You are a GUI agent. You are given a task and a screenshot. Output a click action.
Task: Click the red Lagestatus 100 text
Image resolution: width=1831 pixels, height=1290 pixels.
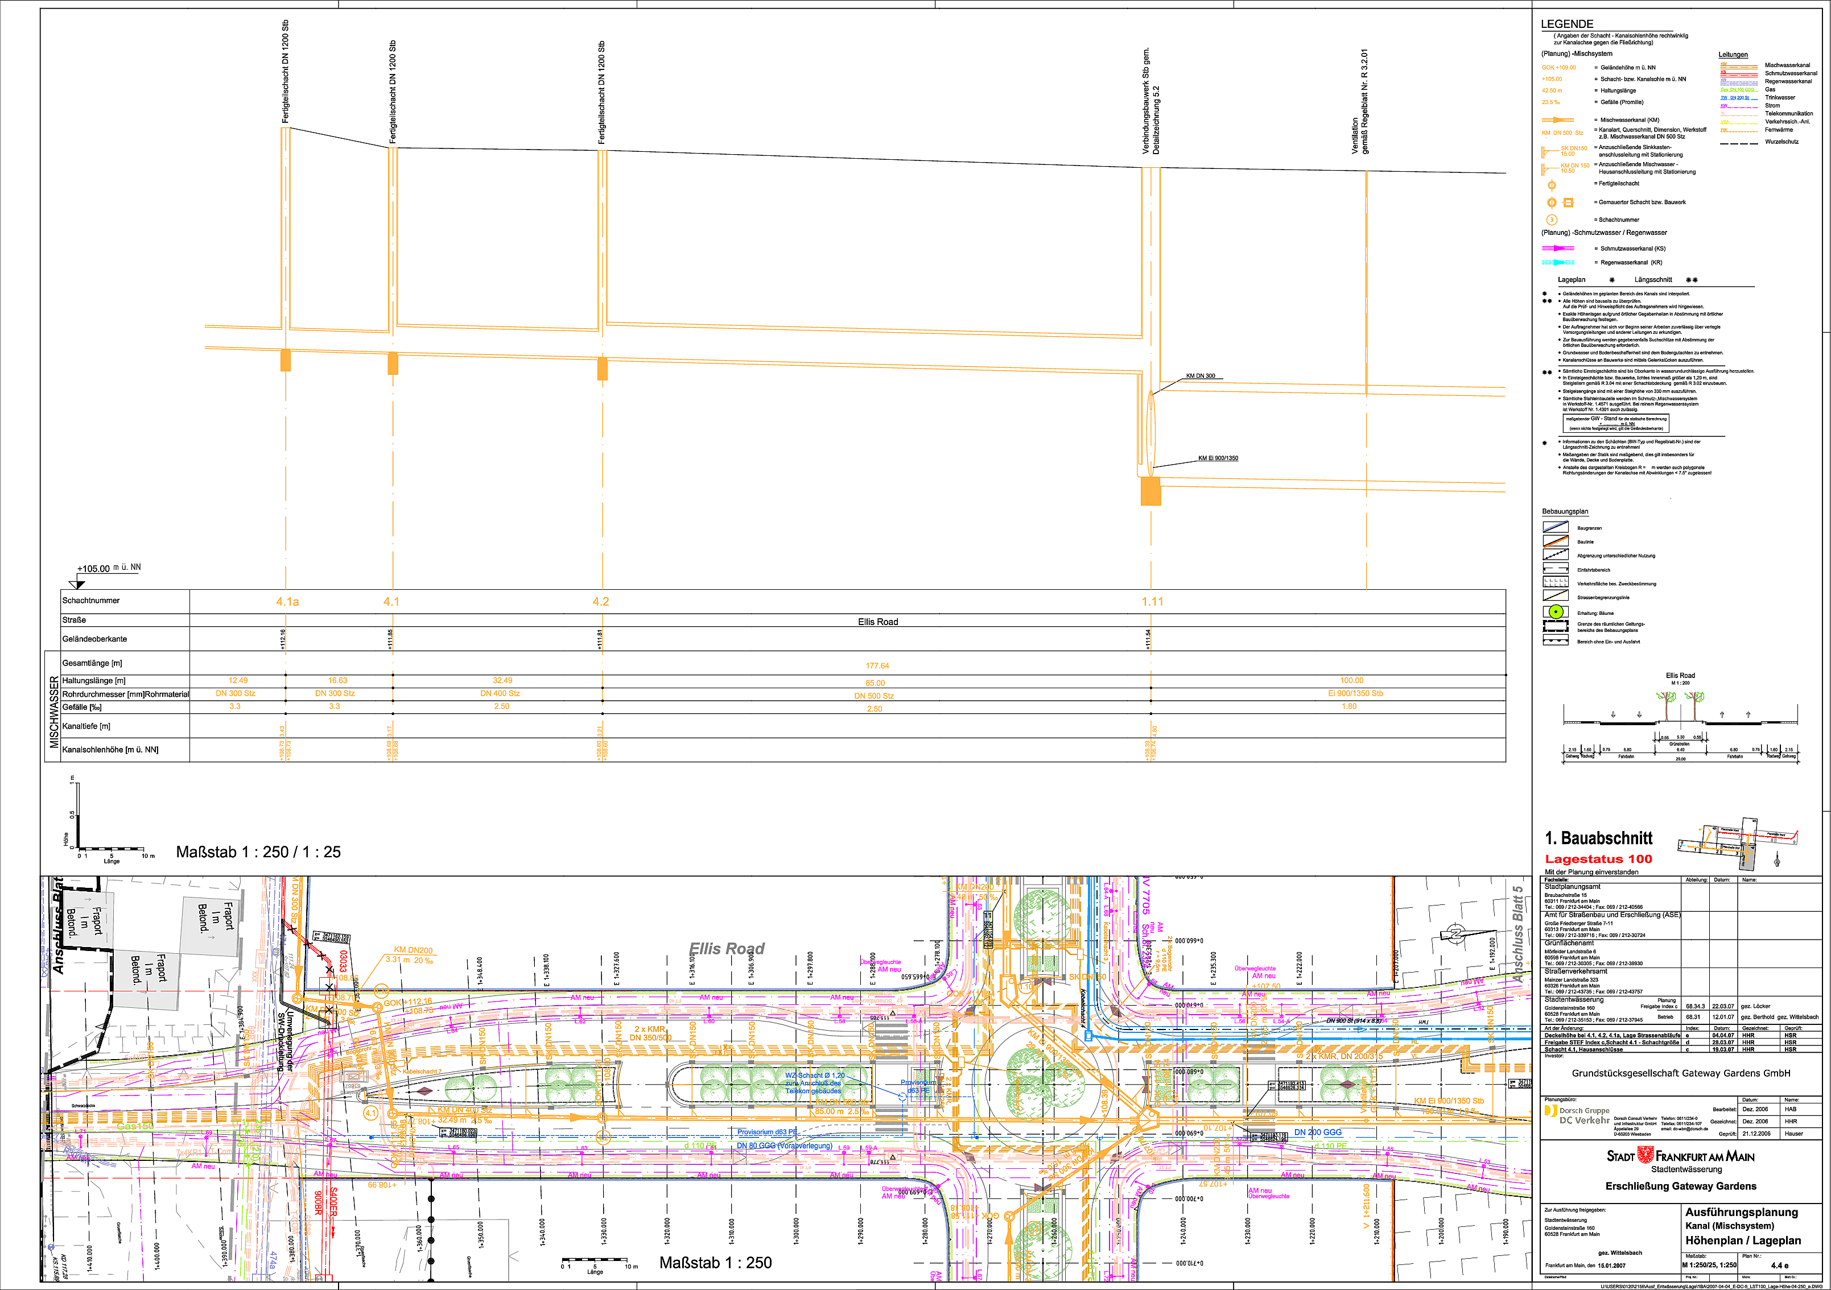pos(1598,859)
